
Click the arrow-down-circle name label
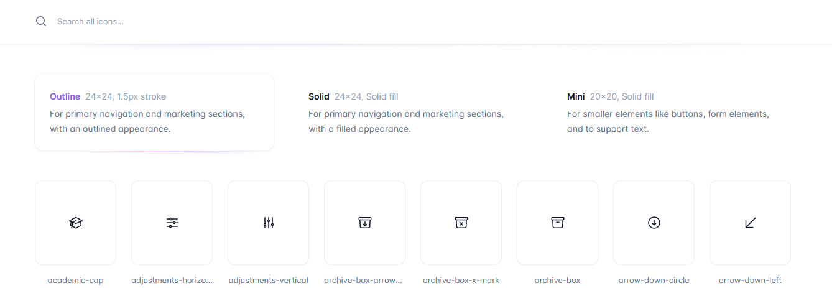pyautogui.click(x=654, y=281)
